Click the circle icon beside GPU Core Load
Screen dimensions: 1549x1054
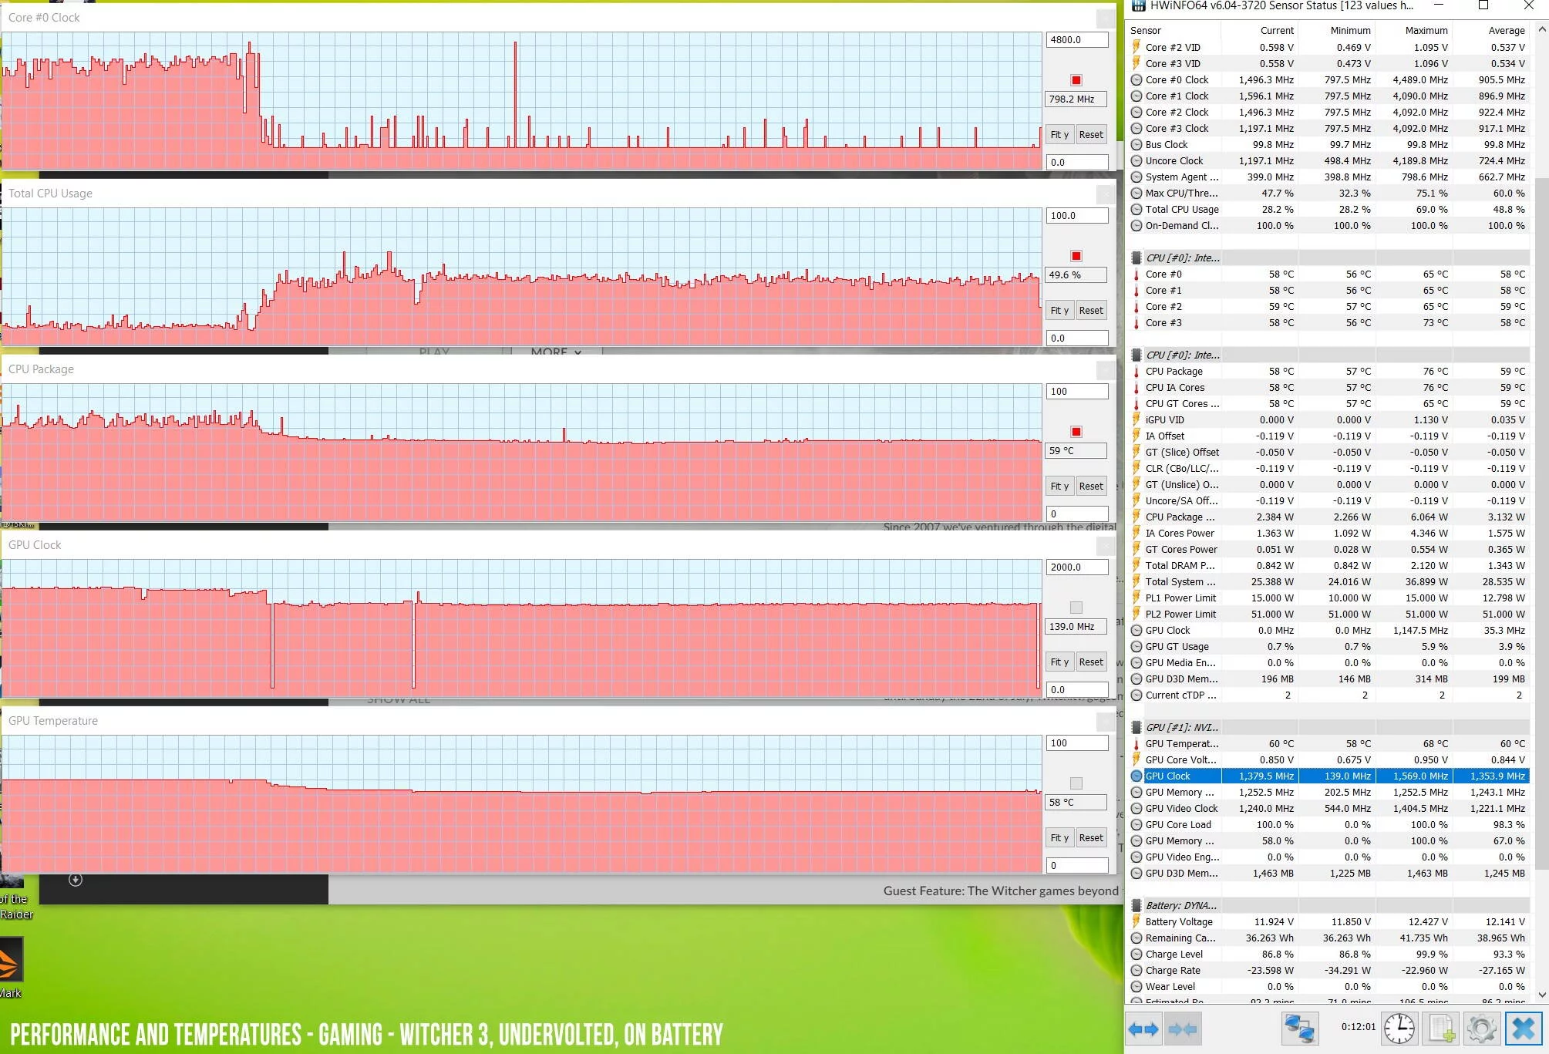[x=1136, y=824]
